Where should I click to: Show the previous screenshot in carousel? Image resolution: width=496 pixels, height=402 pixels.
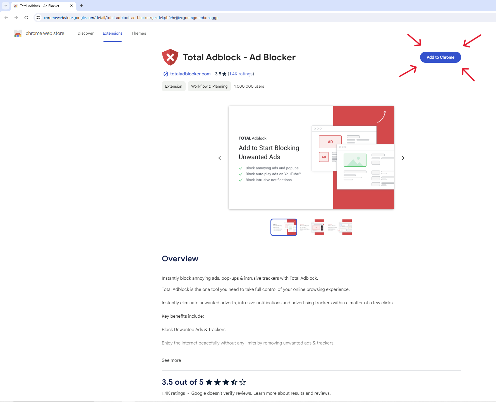click(x=220, y=158)
